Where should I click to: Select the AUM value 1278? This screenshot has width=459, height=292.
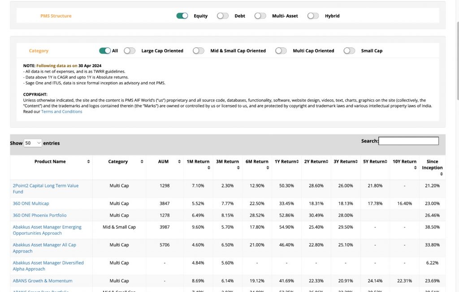pos(165,215)
